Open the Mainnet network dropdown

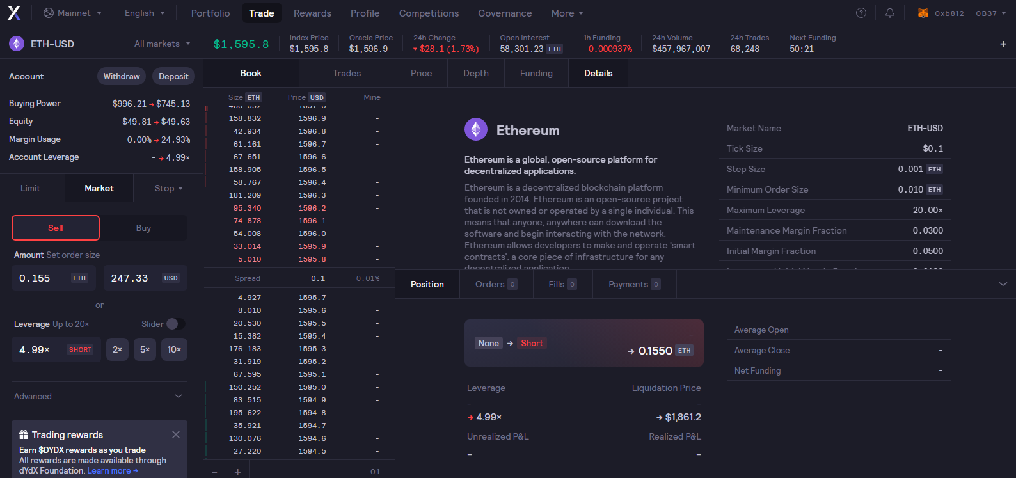[72, 13]
